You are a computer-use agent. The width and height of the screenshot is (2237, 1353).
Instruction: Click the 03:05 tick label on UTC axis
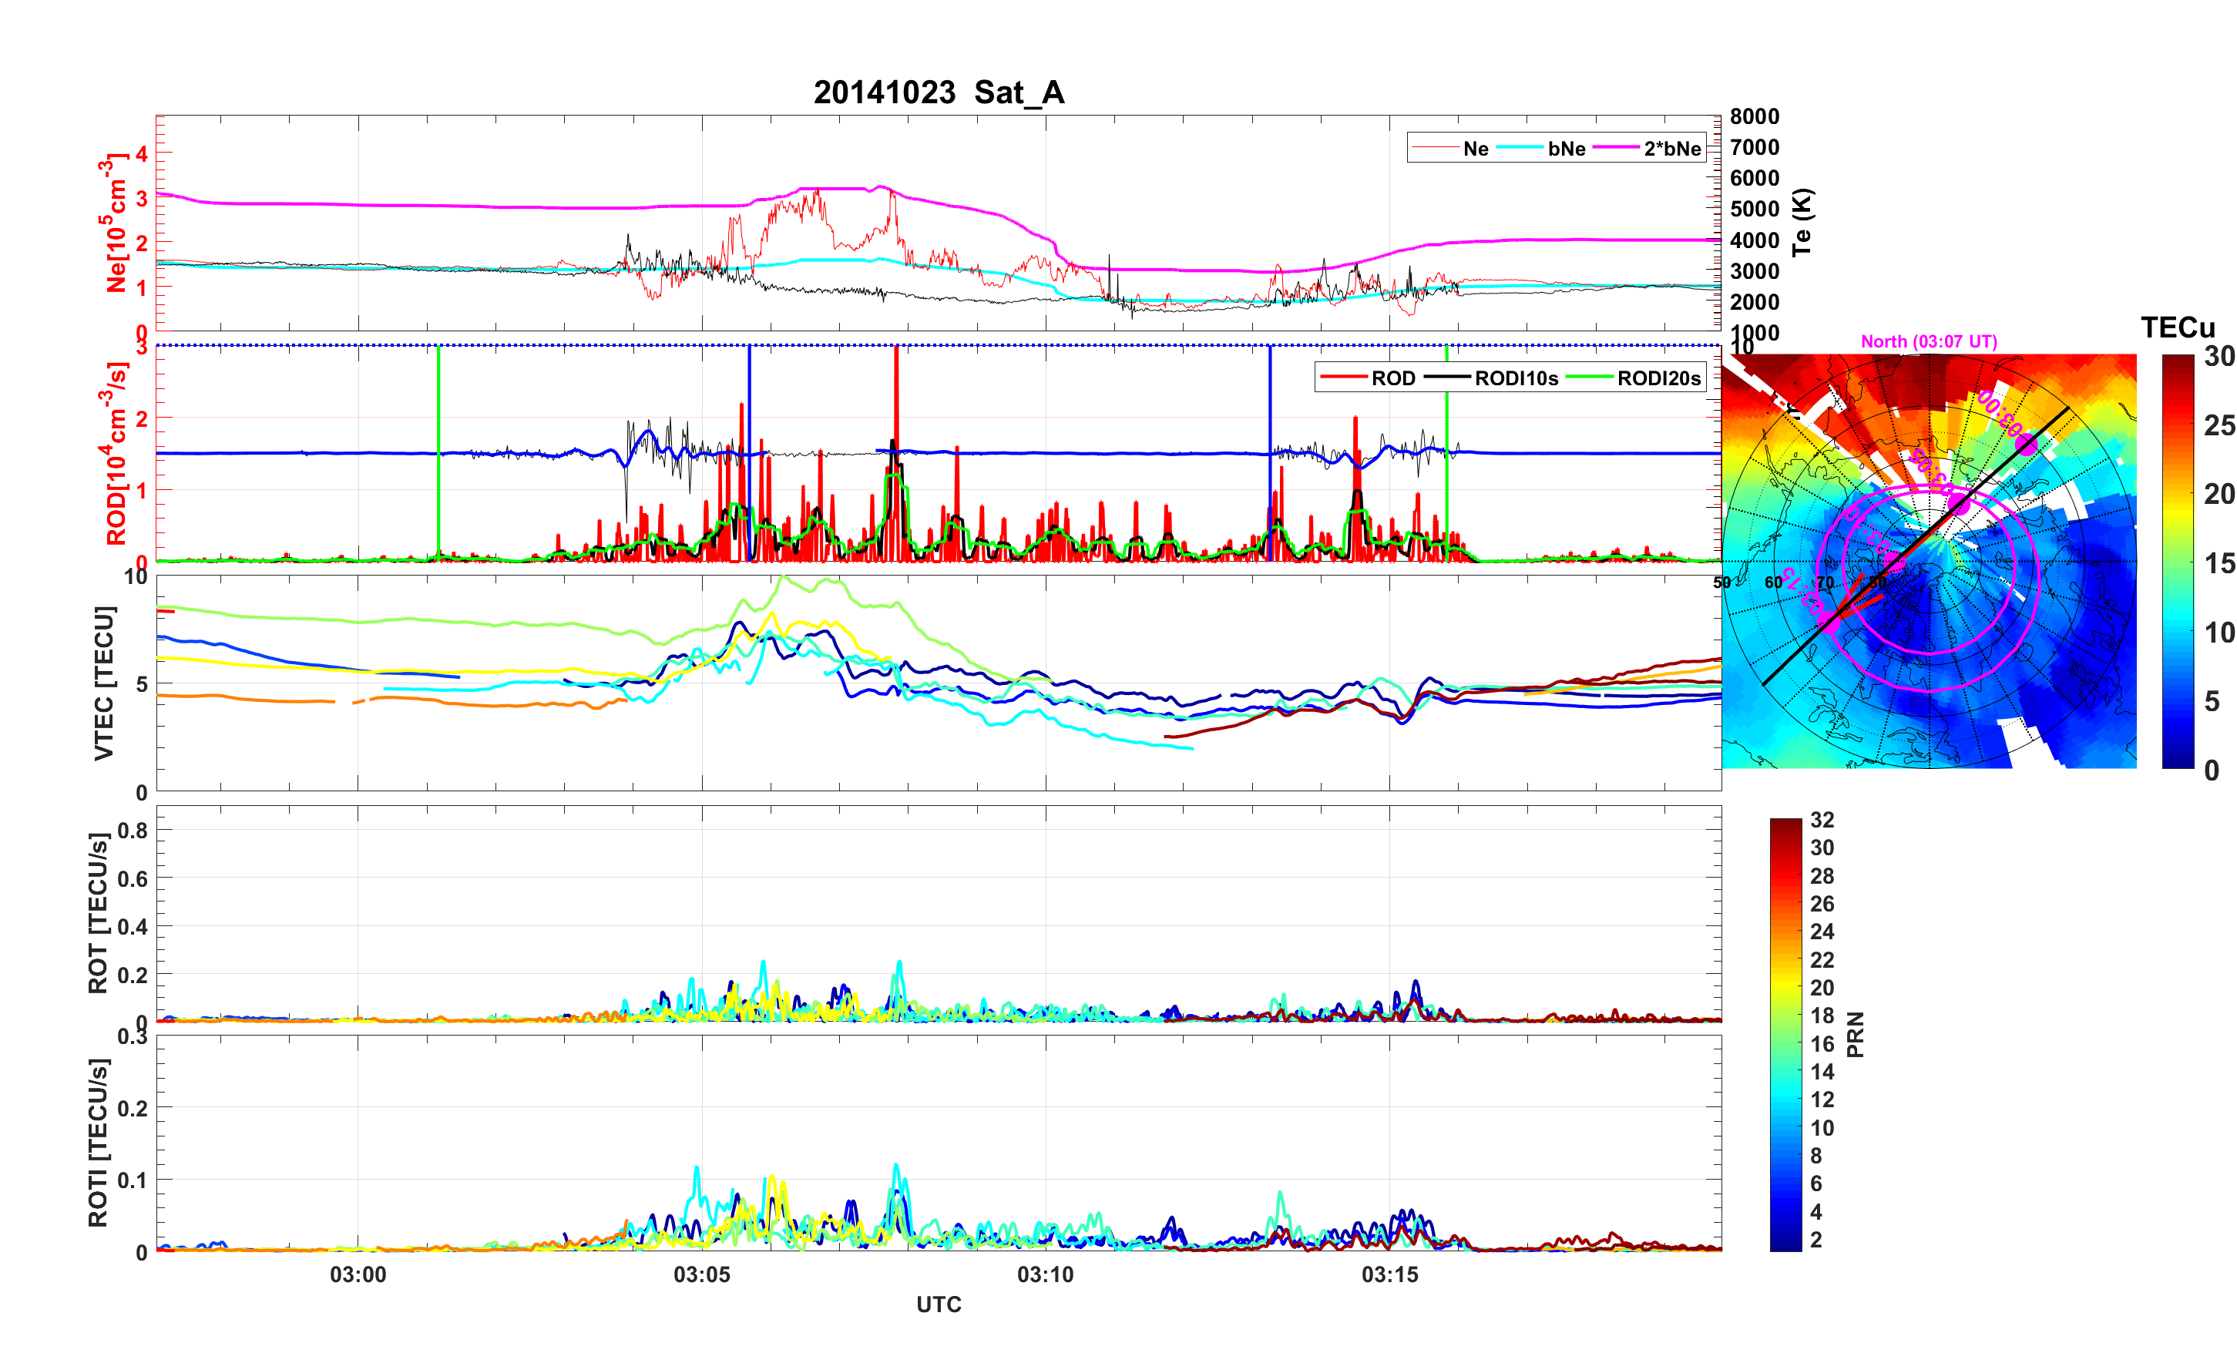click(x=701, y=1275)
